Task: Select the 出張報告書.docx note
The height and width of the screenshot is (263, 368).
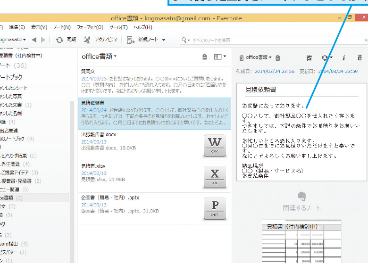Action: pos(154,145)
